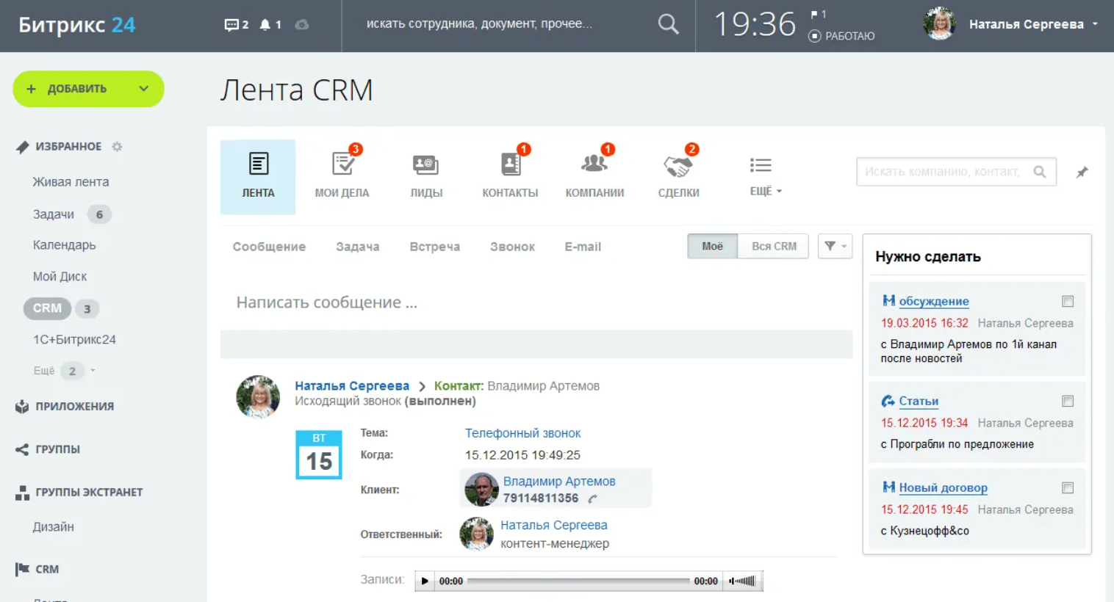Open the Leads (ЛИДЫ) icon

point(426,166)
